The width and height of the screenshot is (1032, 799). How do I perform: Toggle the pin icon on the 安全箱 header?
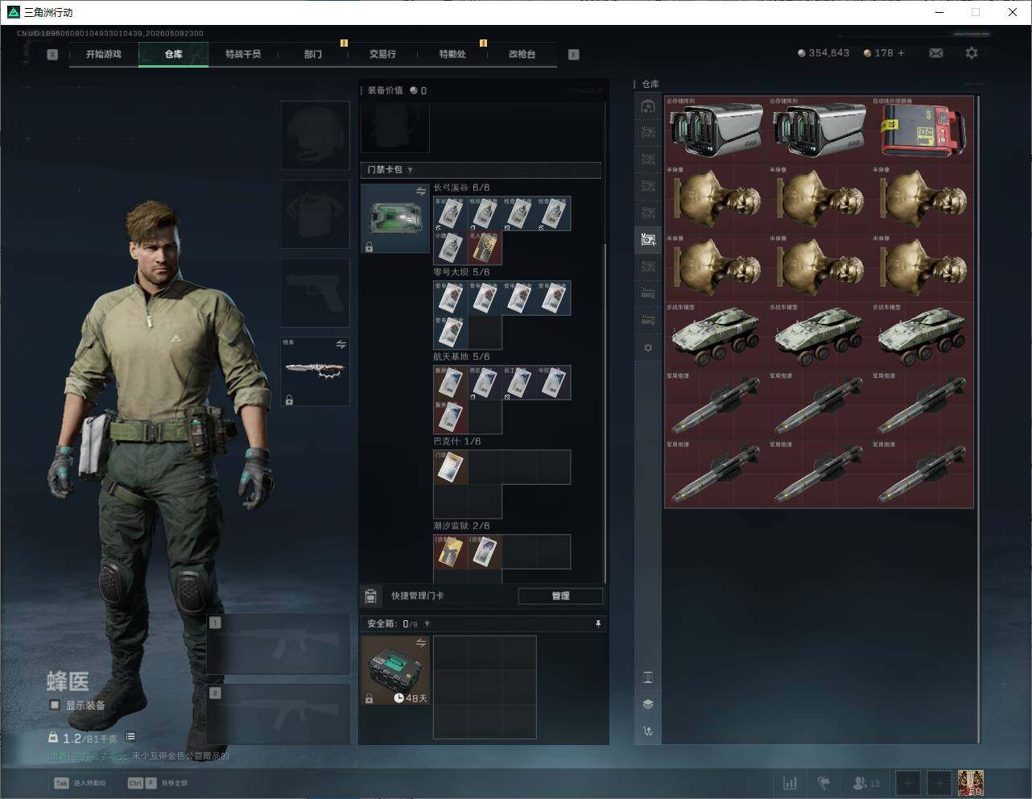pos(597,623)
